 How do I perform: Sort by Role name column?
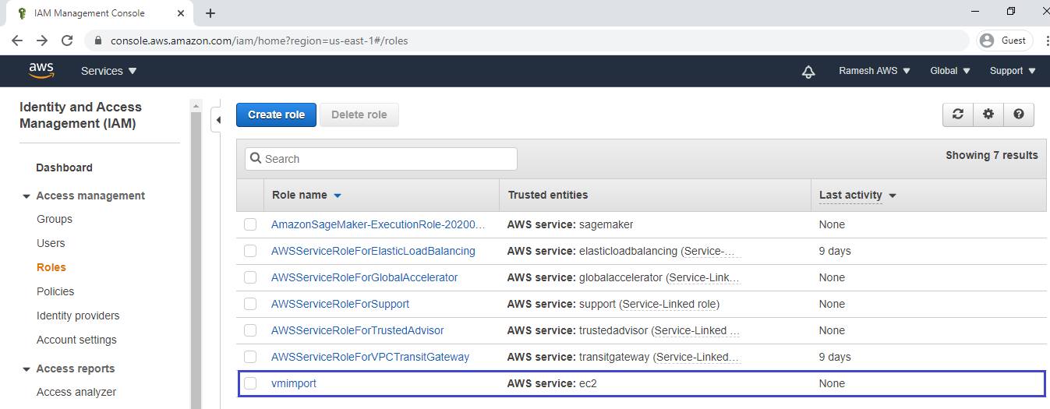pyautogui.click(x=307, y=195)
